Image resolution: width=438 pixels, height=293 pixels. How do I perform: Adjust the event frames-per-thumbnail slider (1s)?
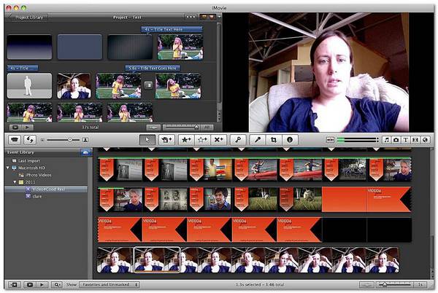click(394, 285)
